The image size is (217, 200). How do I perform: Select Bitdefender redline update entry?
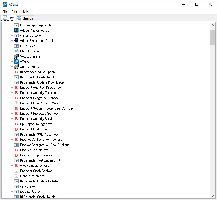(38, 72)
